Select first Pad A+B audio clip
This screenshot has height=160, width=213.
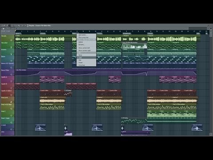[x=52, y=100]
